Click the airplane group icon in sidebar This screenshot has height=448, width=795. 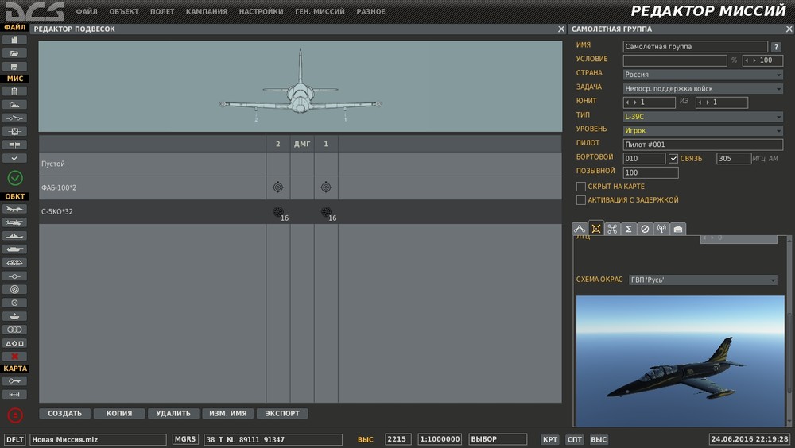pyautogui.click(x=15, y=209)
